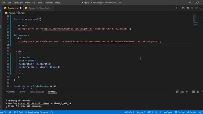Click the refresh icon beside React Native Packager
The width and height of the screenshot is (203, 114).
click(x=52, y=112)
